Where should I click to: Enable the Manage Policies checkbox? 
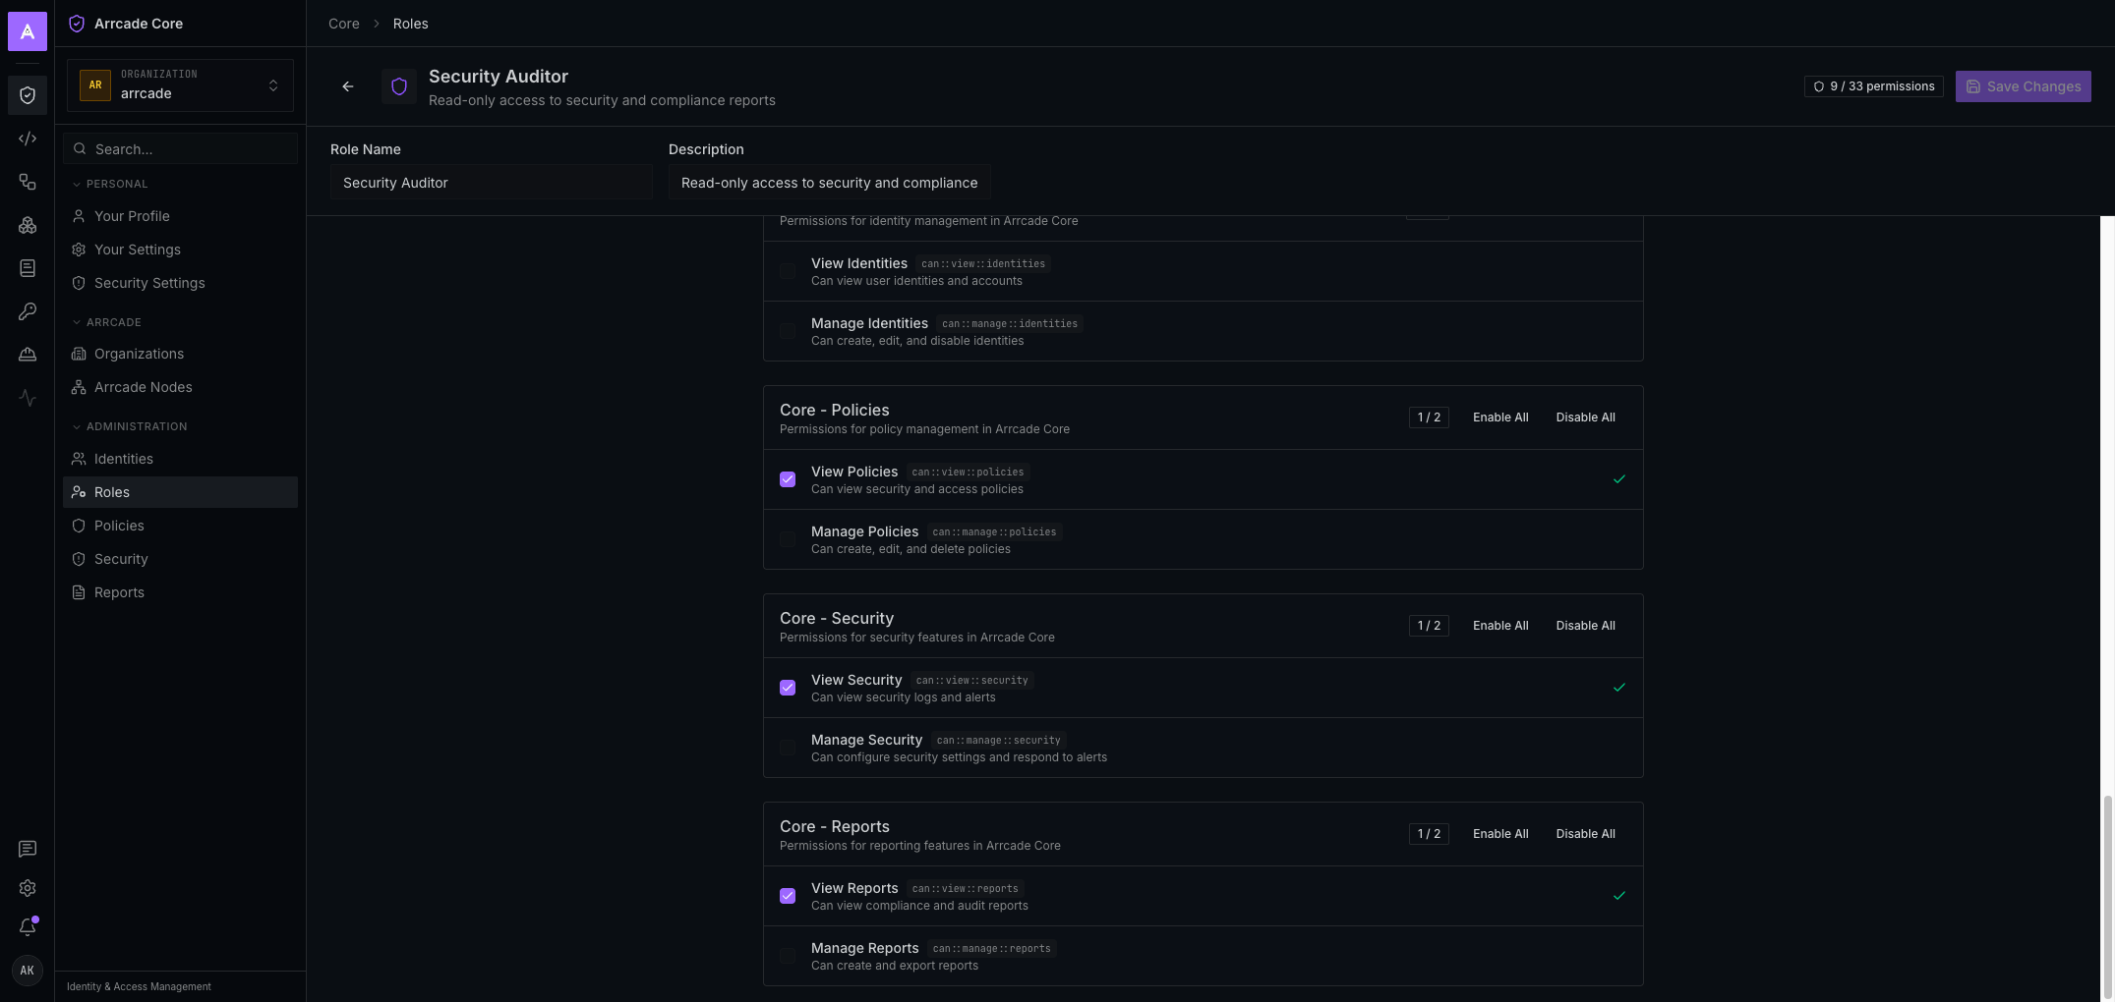point(788,539)
